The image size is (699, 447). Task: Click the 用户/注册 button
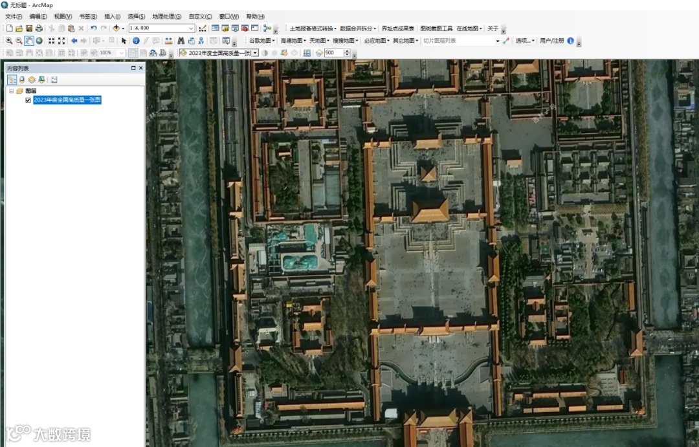(552, 41)
